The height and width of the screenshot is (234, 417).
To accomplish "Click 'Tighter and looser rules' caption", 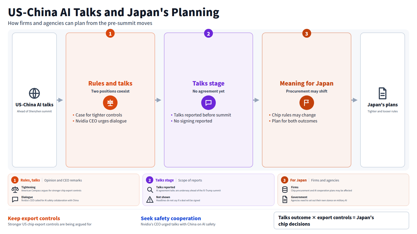I will [383, 111].
